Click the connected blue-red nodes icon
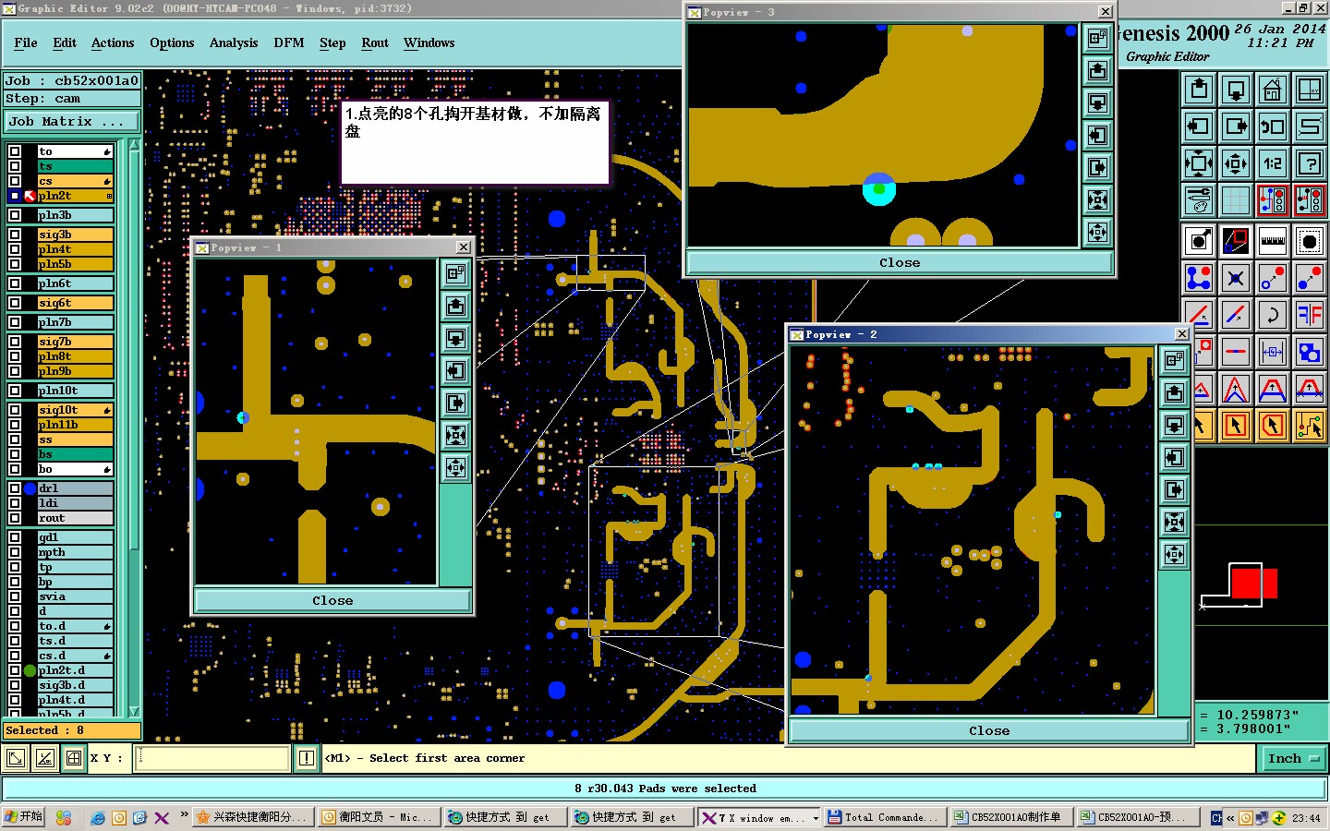1330x831 pixels. coord(1199,278)
